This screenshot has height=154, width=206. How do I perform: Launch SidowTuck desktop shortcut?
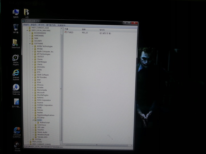16,44
